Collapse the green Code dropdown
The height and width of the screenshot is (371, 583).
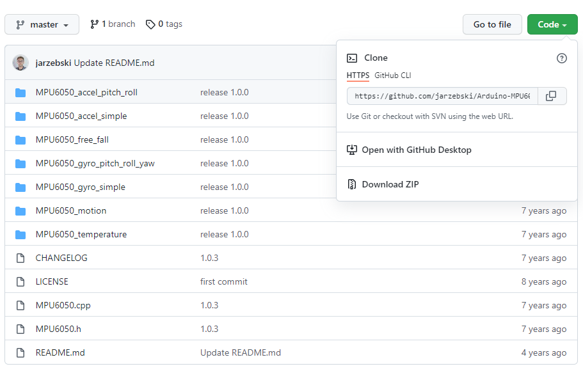552,24
